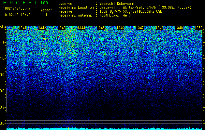Click the A504HB yagi antenna text
205x130 pixels.
tap(115, 15)
